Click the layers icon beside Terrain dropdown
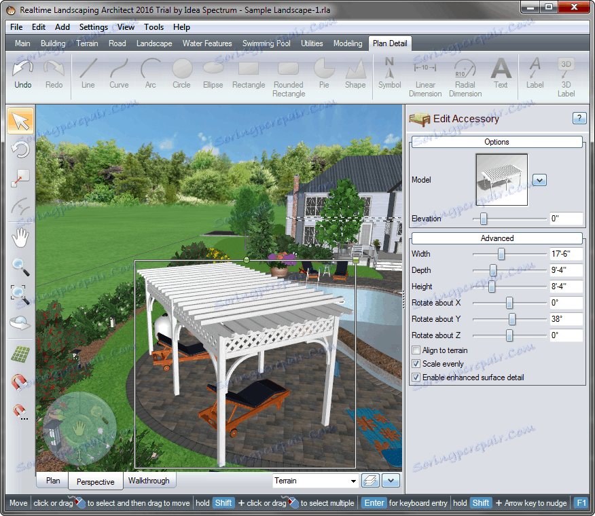The width and height of the screenshot is (595, 516). pyautogui.click(x=370, y=481)
